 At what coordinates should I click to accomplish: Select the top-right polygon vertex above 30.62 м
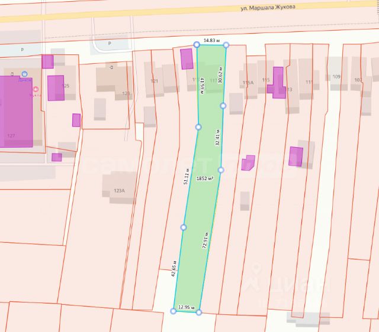[x=226, y=45]
